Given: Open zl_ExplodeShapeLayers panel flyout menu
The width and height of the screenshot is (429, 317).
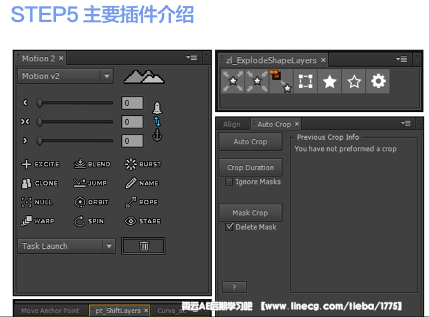Looking at the screenshot, I should 401,59.
